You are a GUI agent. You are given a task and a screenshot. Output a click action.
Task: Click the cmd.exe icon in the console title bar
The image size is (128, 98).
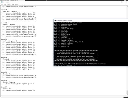[x=55, y=21]
